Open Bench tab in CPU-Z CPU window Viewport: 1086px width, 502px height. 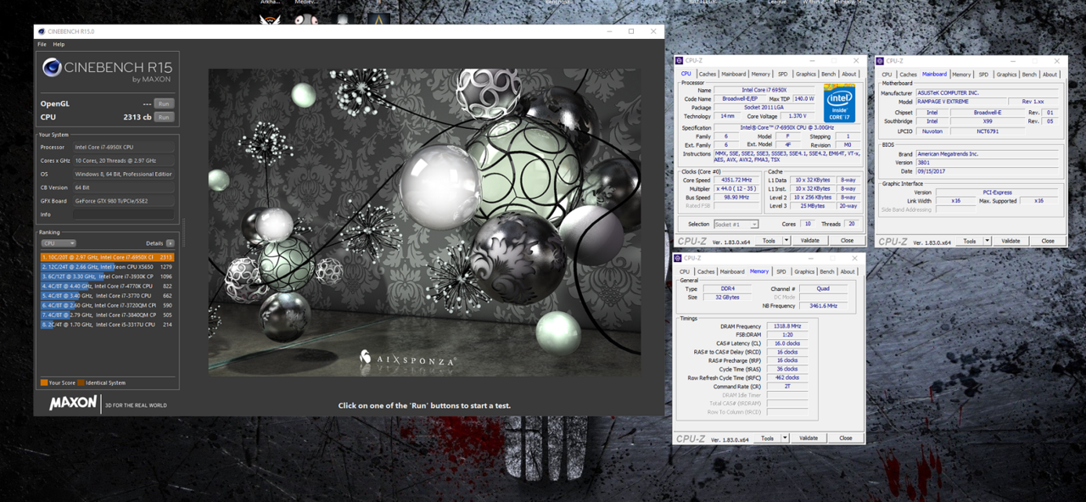click(828, 74)
